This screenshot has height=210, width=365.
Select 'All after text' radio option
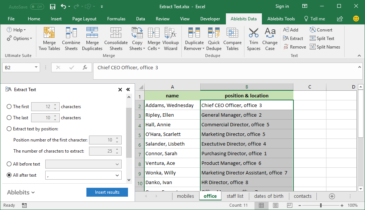point(9,175)
